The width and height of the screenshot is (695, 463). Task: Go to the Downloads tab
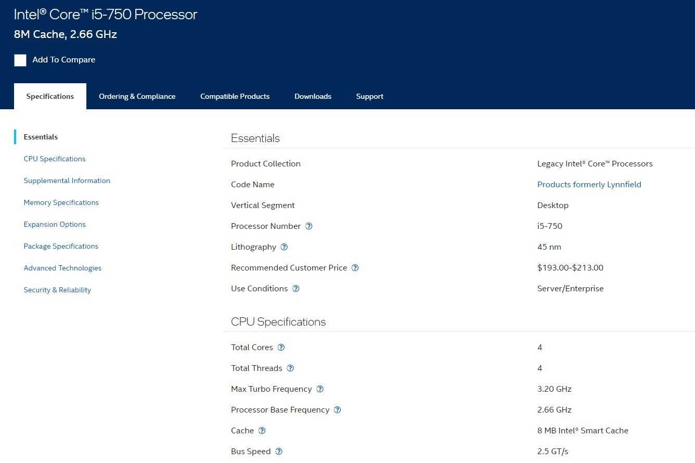pyautogui.click(x=313, y=96)
